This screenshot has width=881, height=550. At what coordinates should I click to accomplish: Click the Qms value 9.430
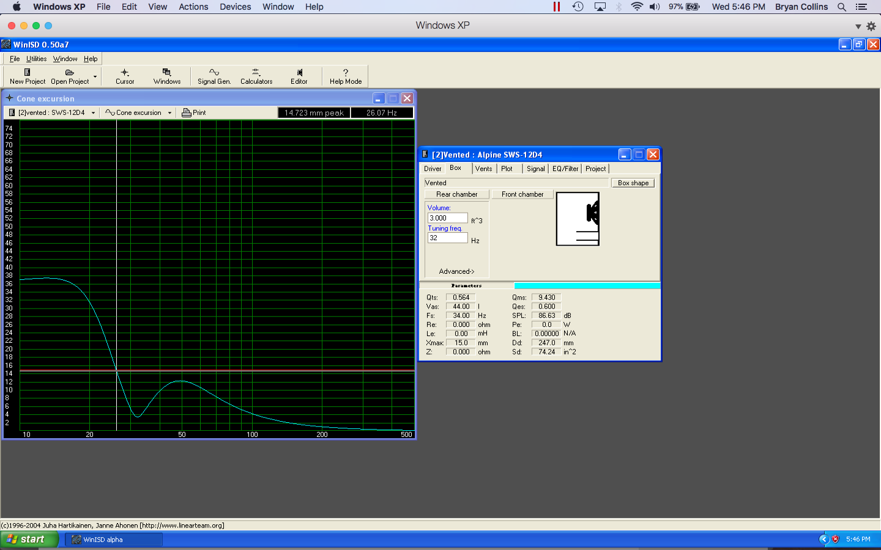click(x=547, y=298)
